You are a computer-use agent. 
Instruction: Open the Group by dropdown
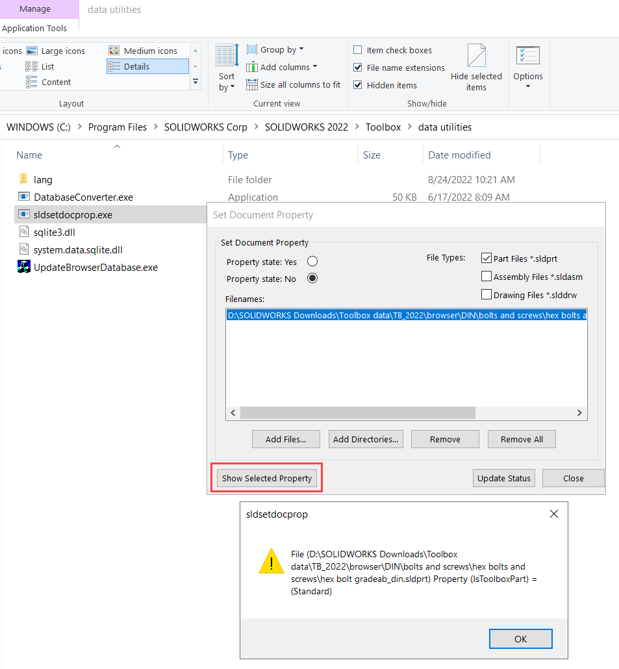(275, 49)
